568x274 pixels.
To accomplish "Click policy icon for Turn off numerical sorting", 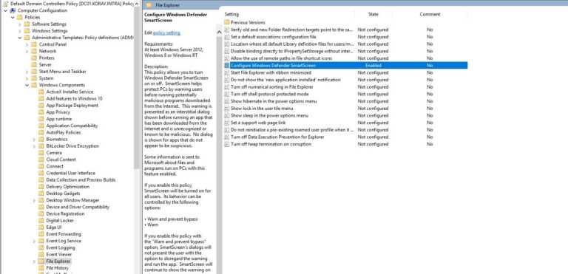I will click(x=227, y=87).
